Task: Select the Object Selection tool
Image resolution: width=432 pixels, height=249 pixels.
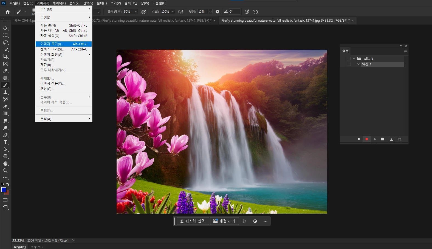Action: click(x=5, y=49)
